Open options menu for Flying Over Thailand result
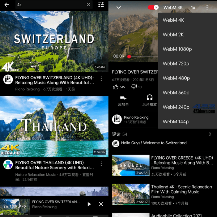217x217 pixels. [x=101, y=164]
